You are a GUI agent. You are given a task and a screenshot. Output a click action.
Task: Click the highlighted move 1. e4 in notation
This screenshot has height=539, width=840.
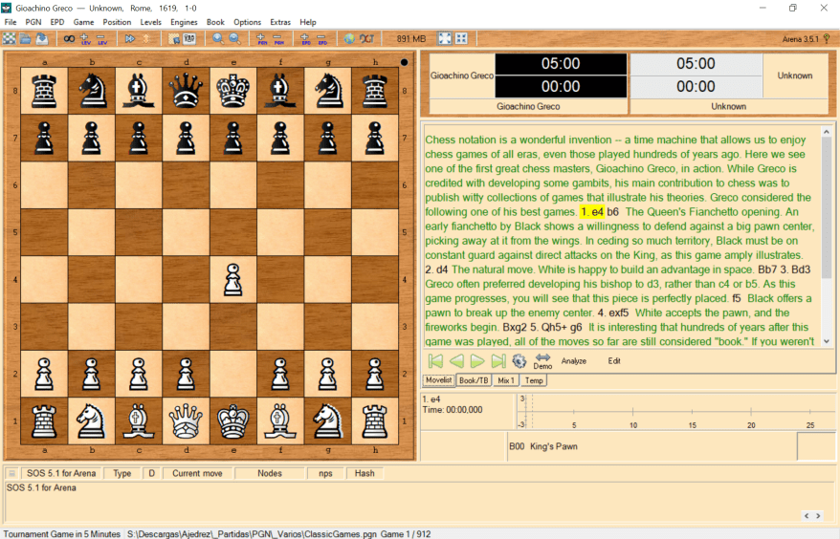(591, 211)
